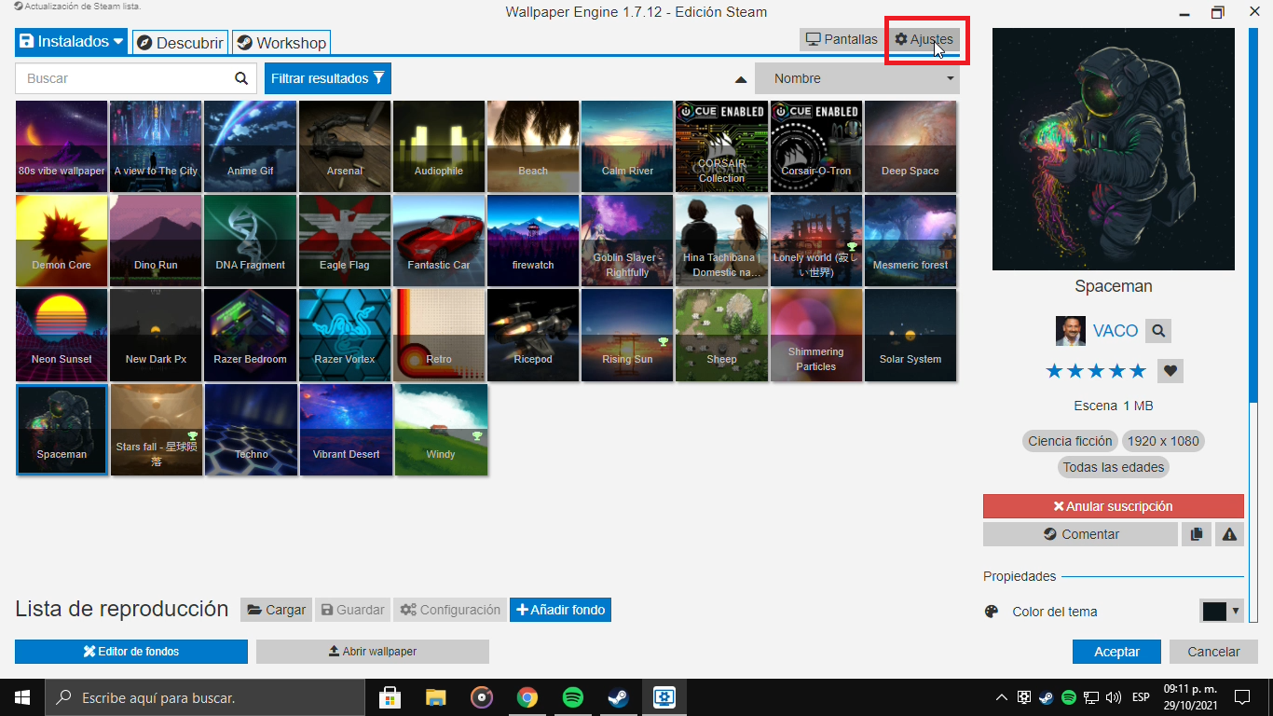Open the Editor de fondos
Viewport: 1273px width, 716px height.
(x=131, y=652)
